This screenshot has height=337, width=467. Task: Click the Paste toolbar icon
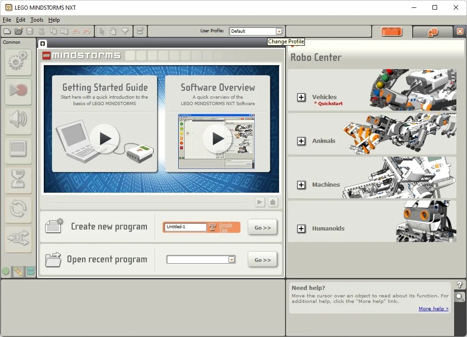(64, 31)
